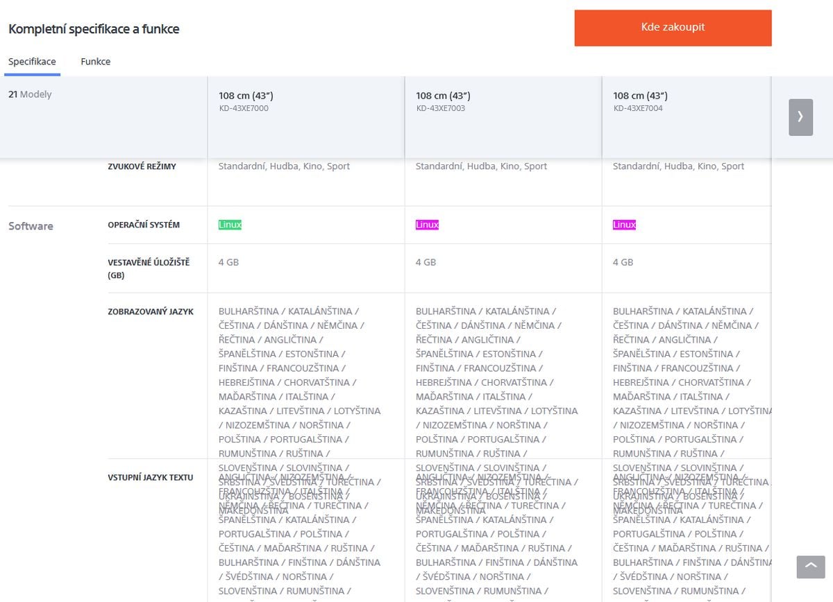Click the 4 GB value for KD-43XE7000
The width and height of the screenshot is (833, 602).
(x=228, y=262)
